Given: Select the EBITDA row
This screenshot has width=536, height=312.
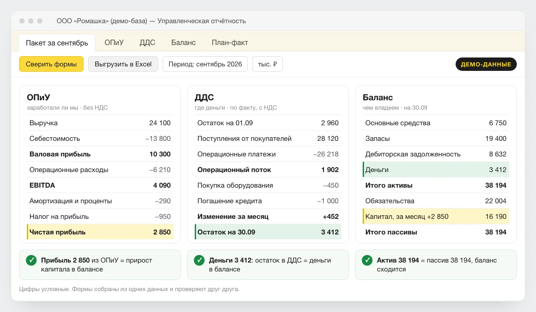Looking at the screenshot, I should 100,185.
